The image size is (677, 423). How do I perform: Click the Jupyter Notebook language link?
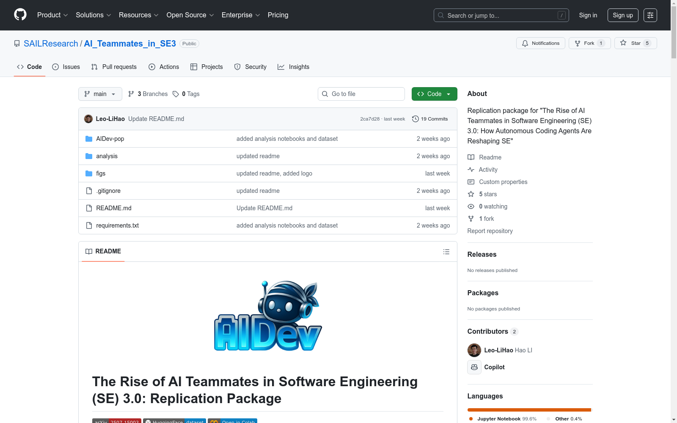click(x=502, y=419)
